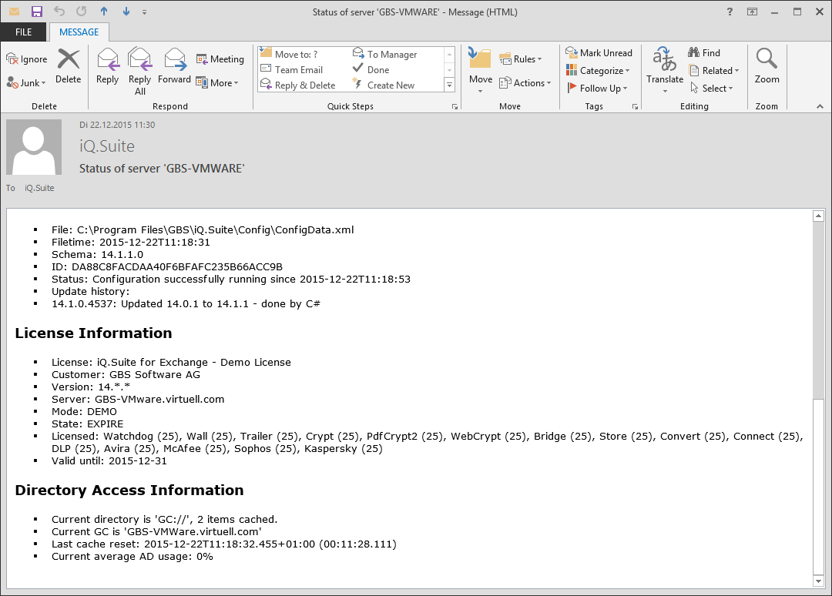Select the MESSAGE ribbon tab
Screen dimensions: 832x596
point(79,32)
